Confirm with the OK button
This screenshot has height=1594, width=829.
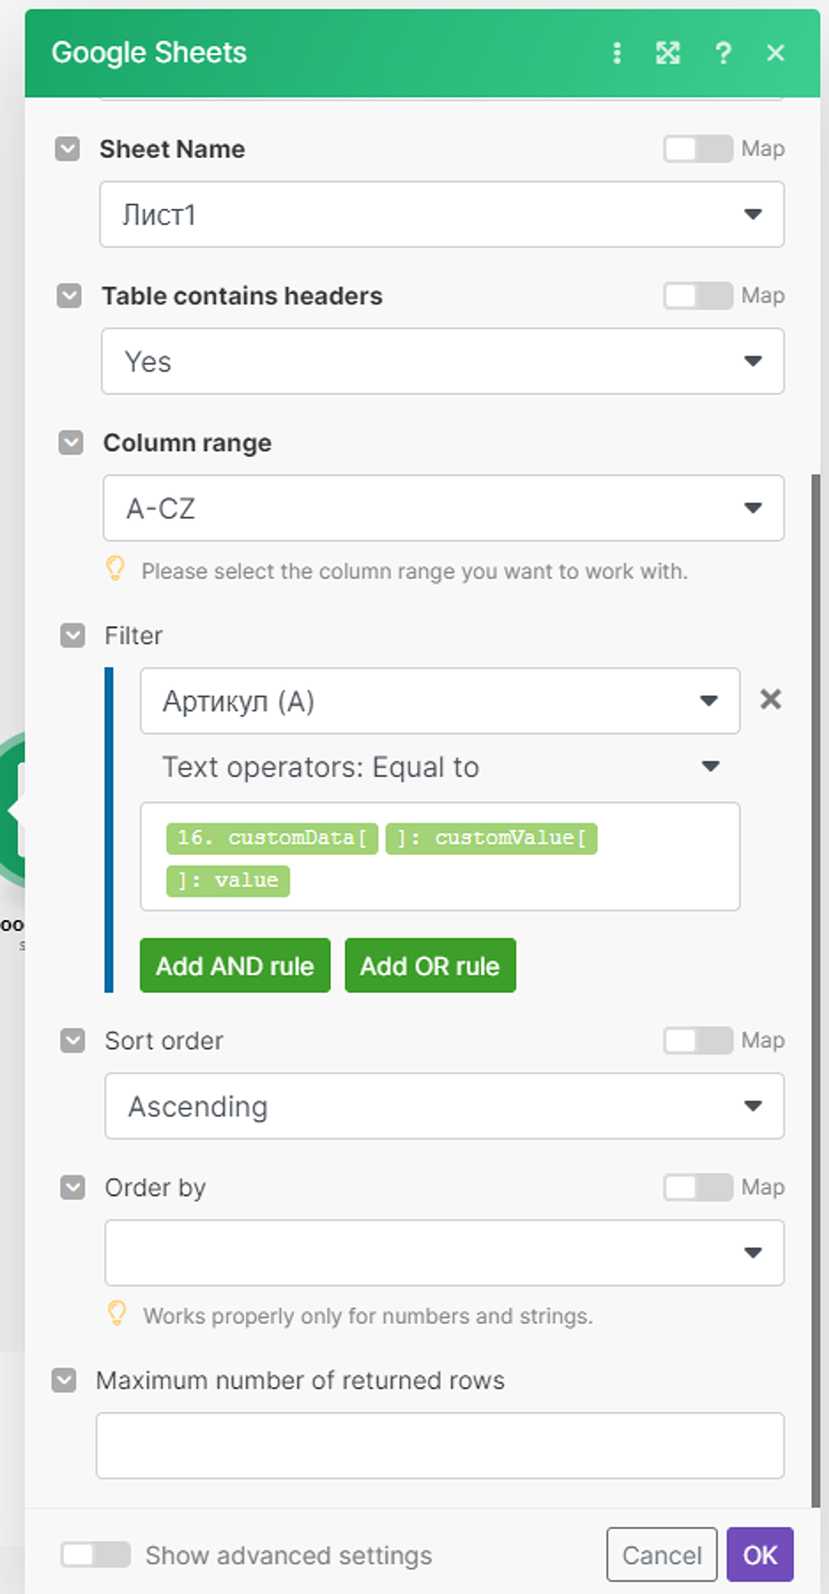(x=759, y=1554)
